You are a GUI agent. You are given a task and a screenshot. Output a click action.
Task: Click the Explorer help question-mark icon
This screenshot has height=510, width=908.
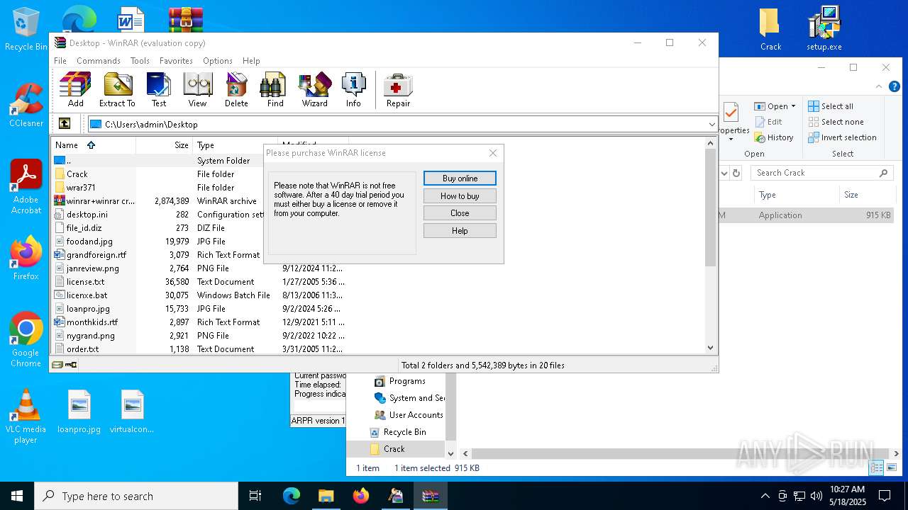[895, 86]
